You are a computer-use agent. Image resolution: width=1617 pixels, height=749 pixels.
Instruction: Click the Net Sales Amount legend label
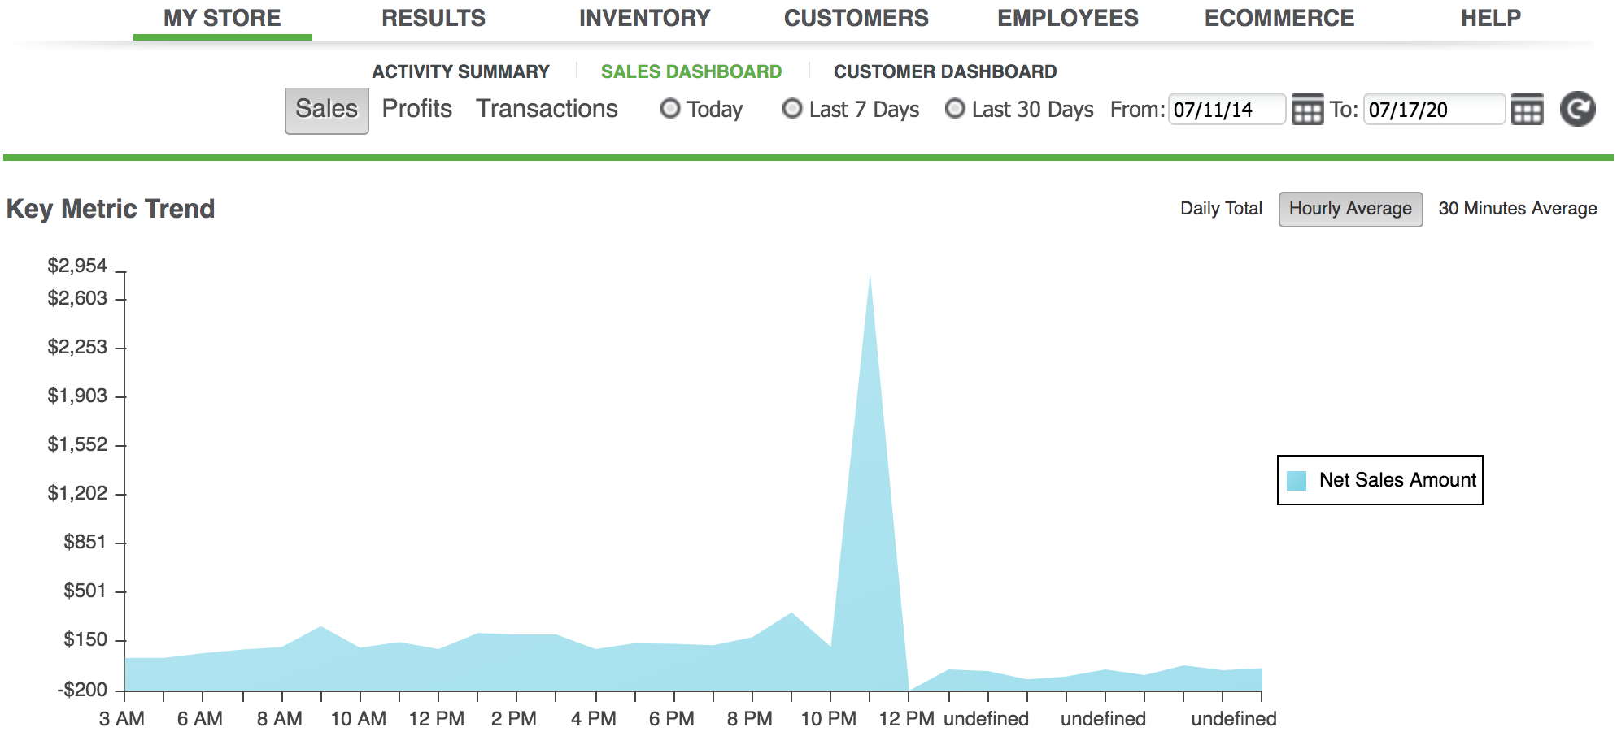[x=1397, y=480]
